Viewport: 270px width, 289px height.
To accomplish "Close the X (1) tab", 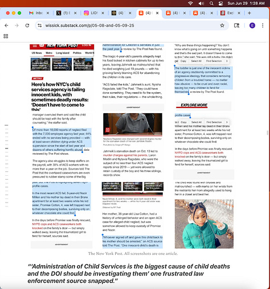I will click(x=75, y=13).
